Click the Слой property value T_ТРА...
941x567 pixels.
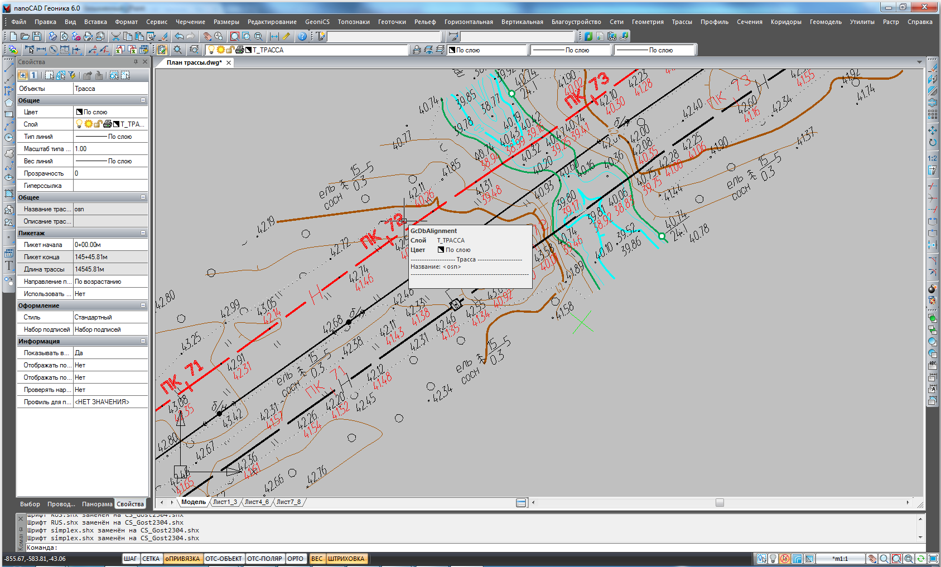(111, 124)
